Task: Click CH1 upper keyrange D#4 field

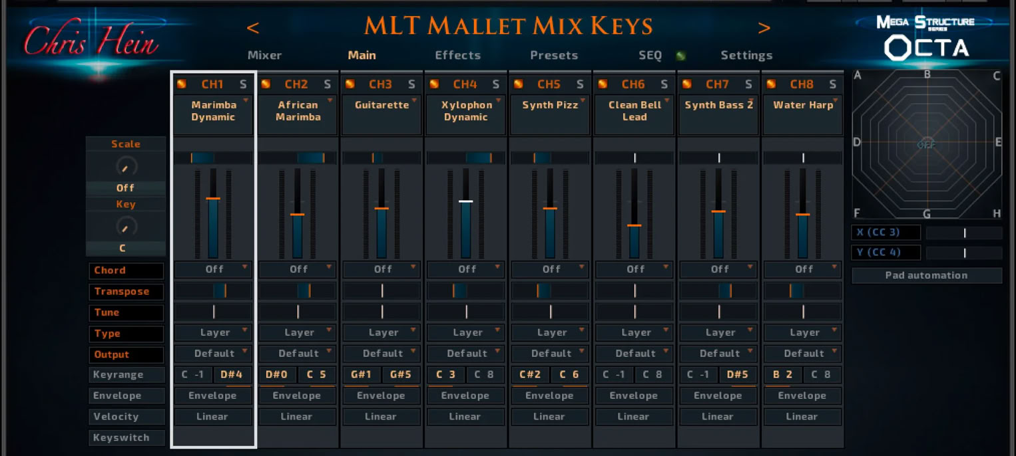Action: pyautogui.click(x=233, y=375)
